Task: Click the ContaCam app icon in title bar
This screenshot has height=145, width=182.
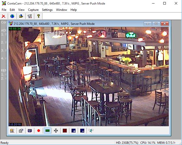Action: [4, 3]
